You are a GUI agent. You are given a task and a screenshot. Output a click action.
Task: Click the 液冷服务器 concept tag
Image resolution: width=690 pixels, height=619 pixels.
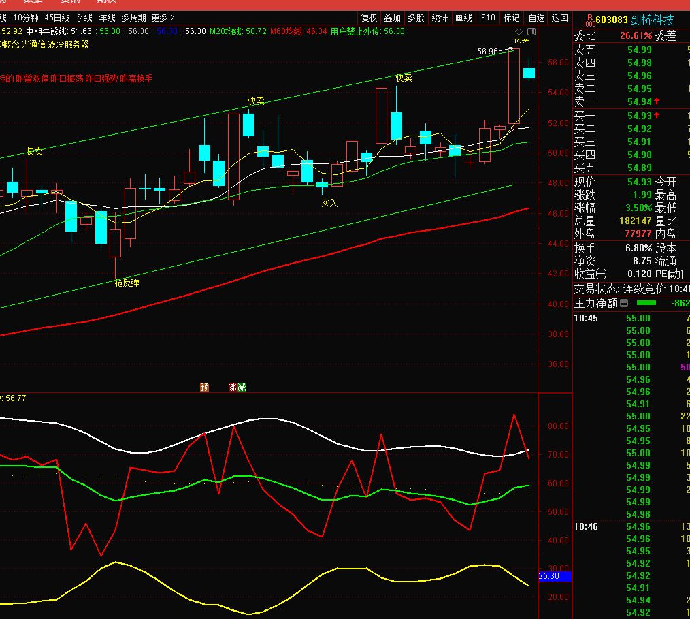68,44
